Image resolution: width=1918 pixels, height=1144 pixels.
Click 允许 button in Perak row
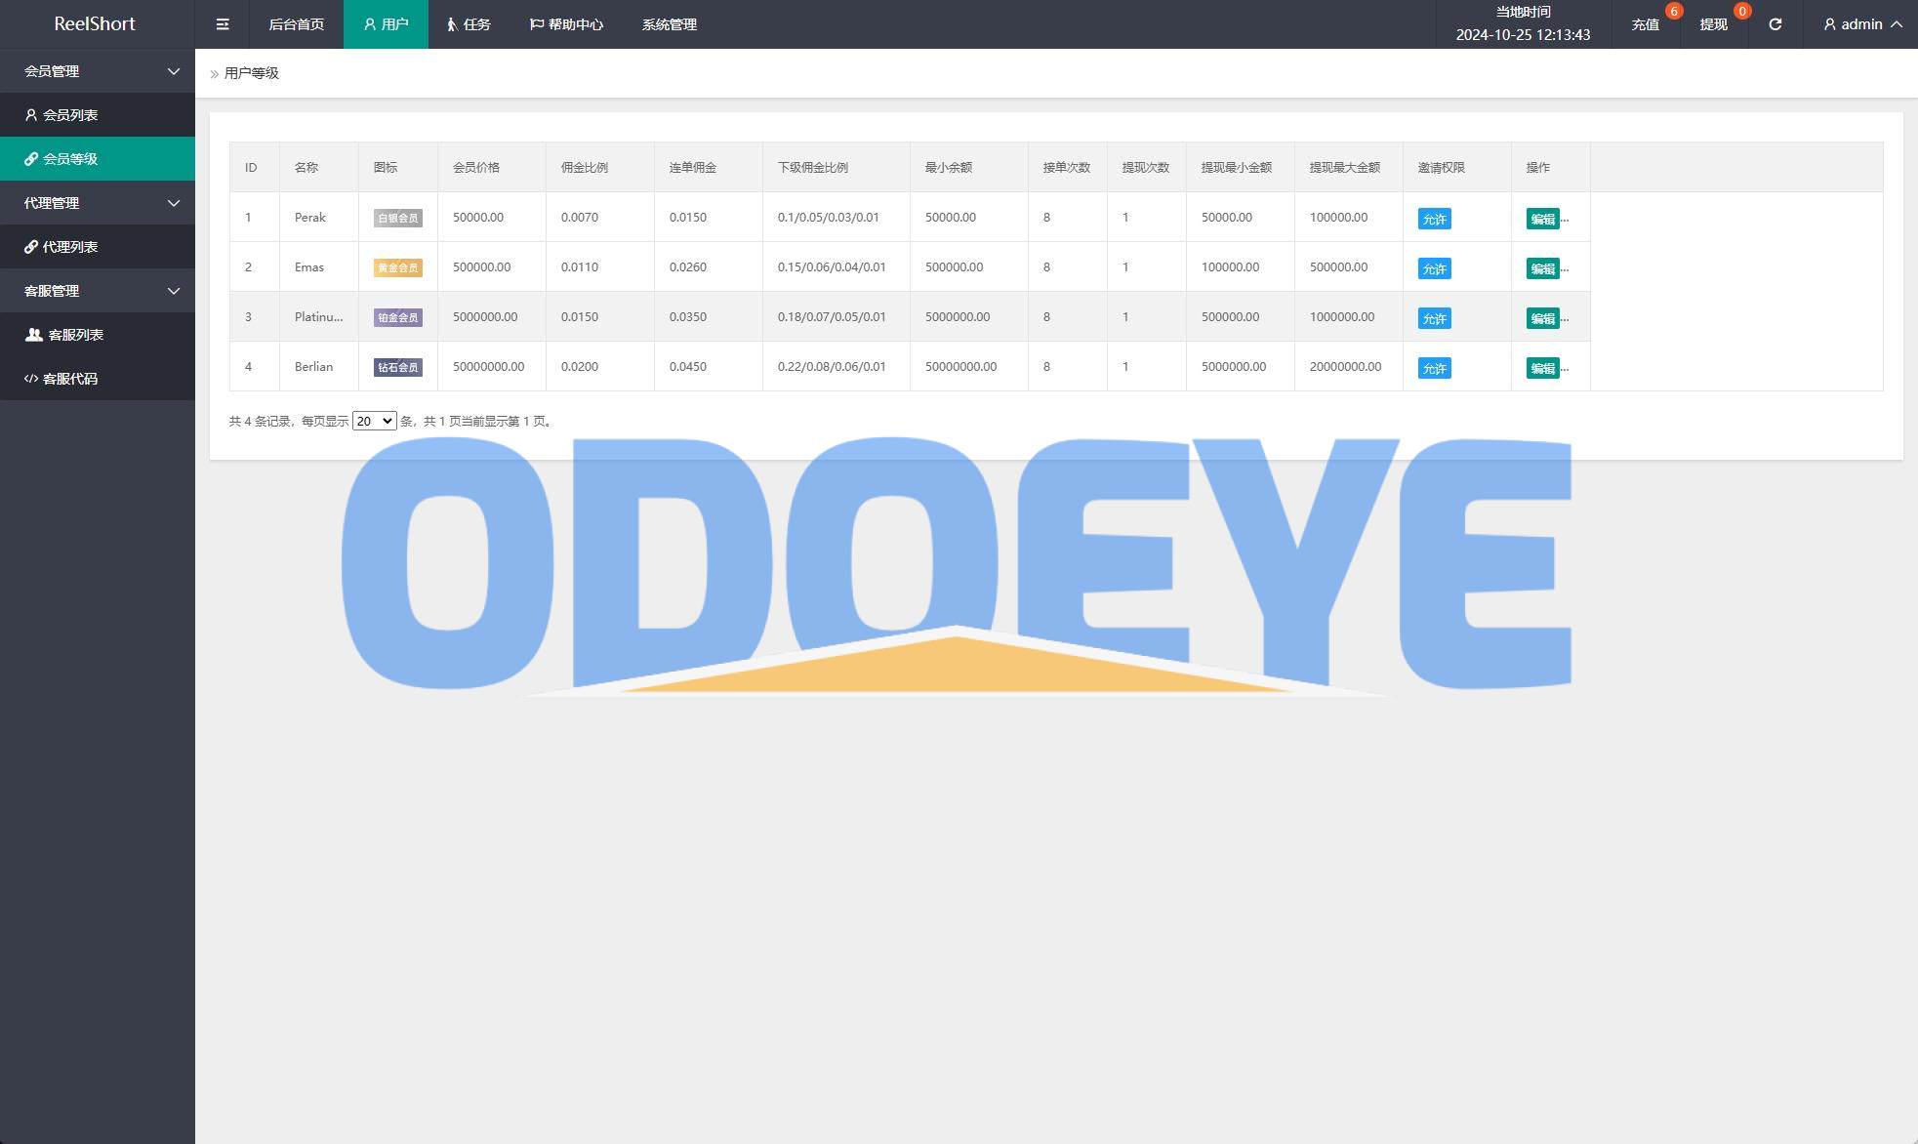(1434, 219)
